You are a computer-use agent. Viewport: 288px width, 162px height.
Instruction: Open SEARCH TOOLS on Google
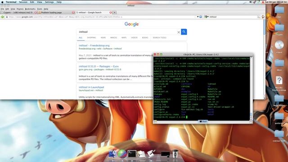tap(159, 38)
